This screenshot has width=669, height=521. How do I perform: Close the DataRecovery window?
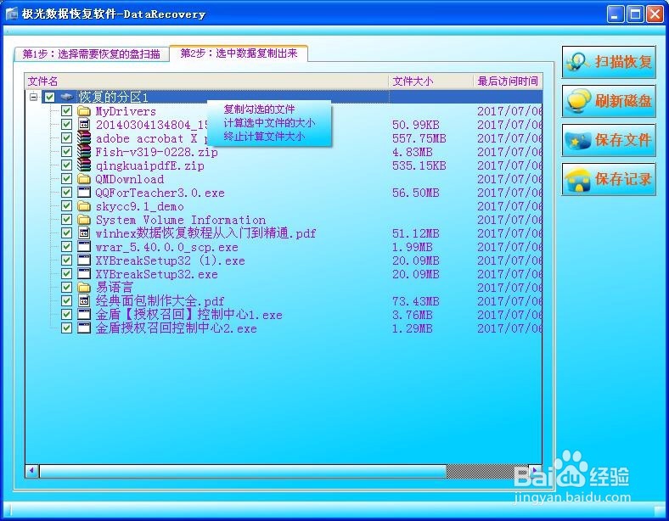click(655, 14)
